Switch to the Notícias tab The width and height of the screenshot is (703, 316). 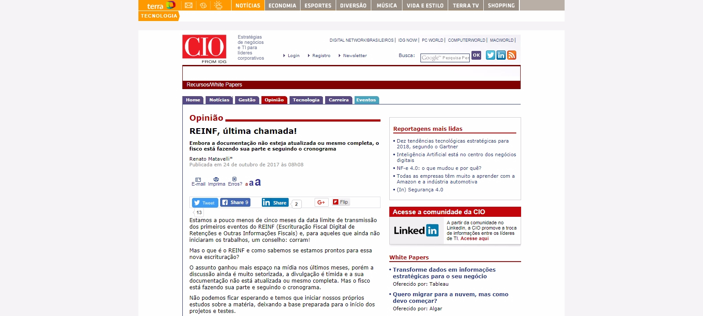point(219,100)
